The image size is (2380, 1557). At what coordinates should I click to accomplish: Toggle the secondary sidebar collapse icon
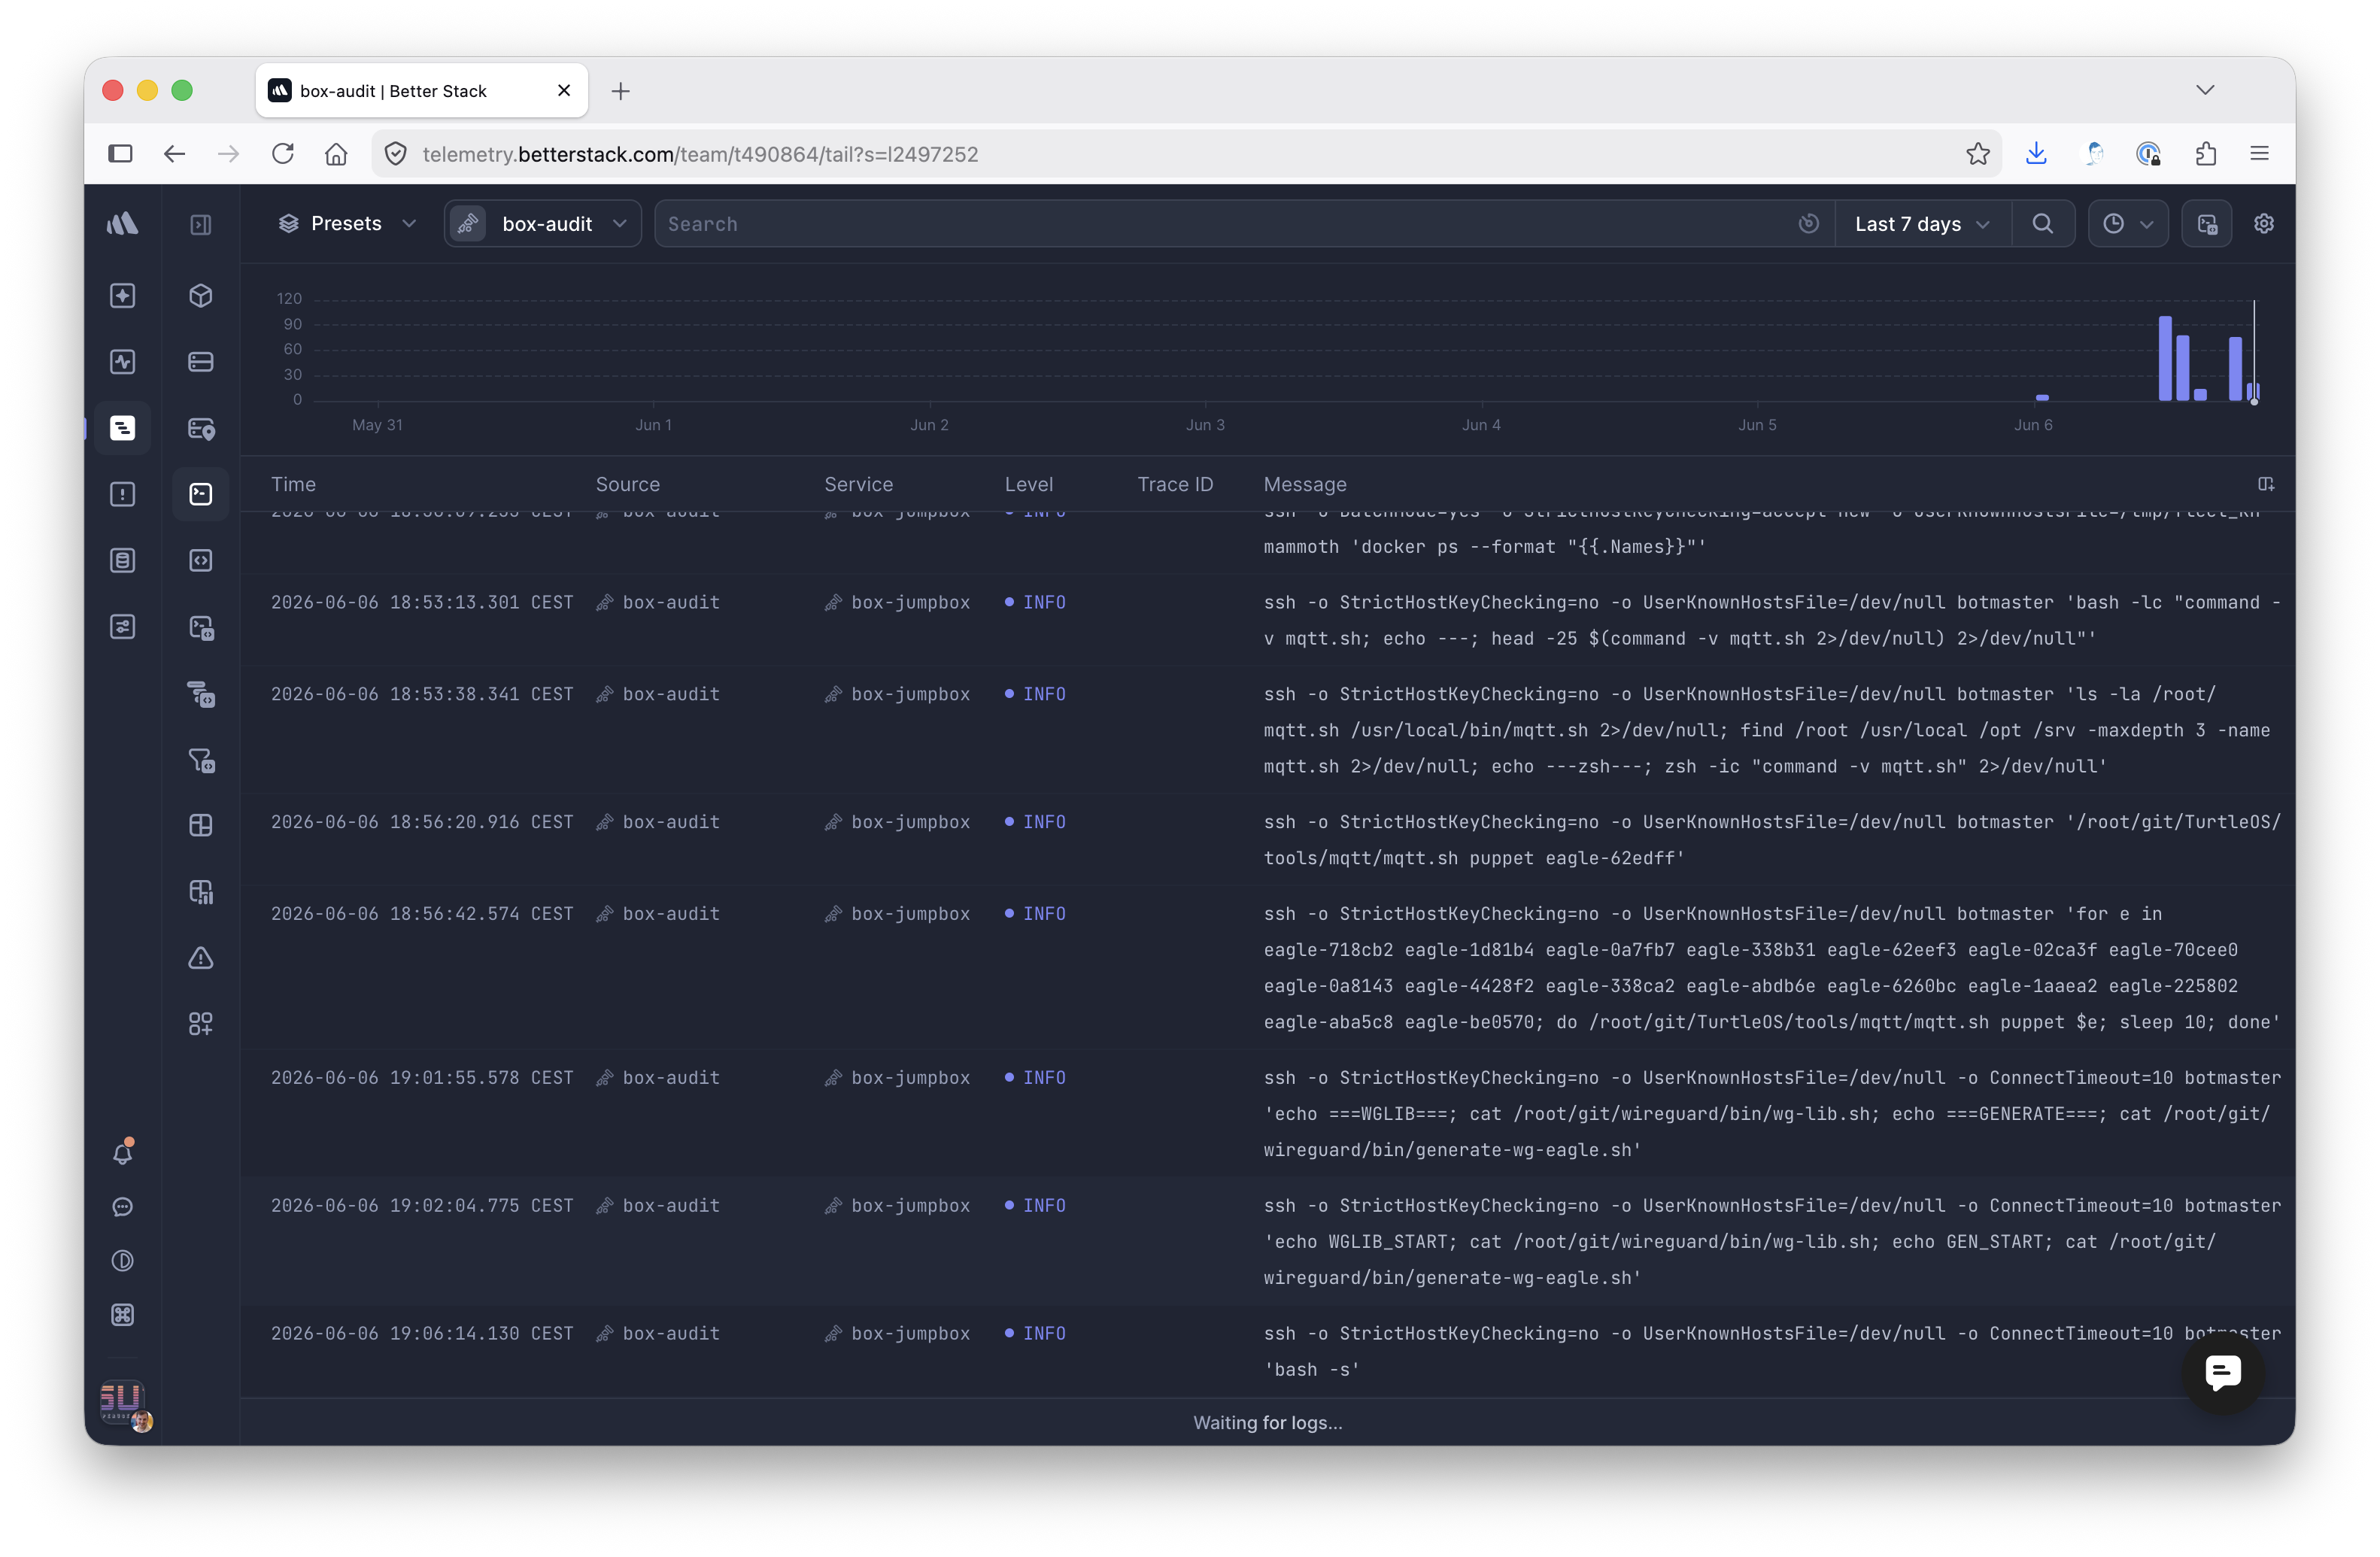pyautogui.click(x=201, y=224)
